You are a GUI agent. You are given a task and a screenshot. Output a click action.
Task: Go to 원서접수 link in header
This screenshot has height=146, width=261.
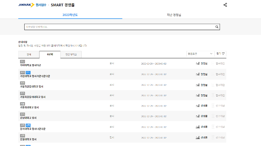click(41, 5)
